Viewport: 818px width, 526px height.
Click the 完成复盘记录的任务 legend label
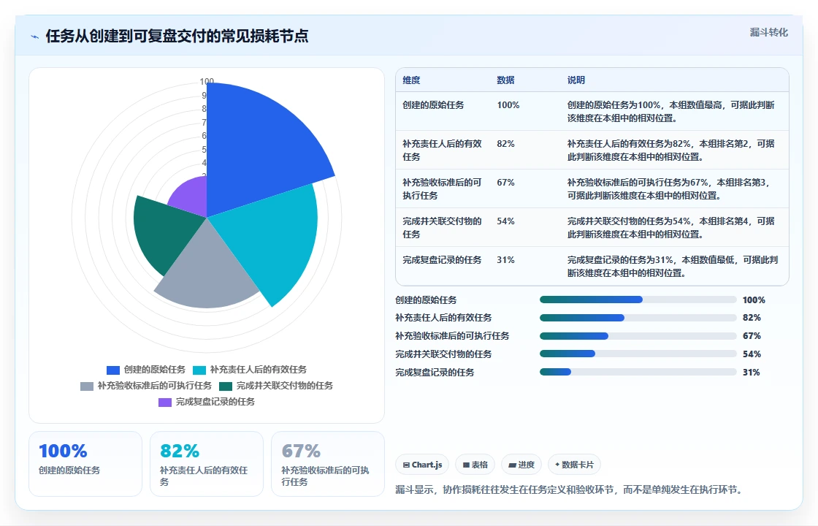click(215, 402)
